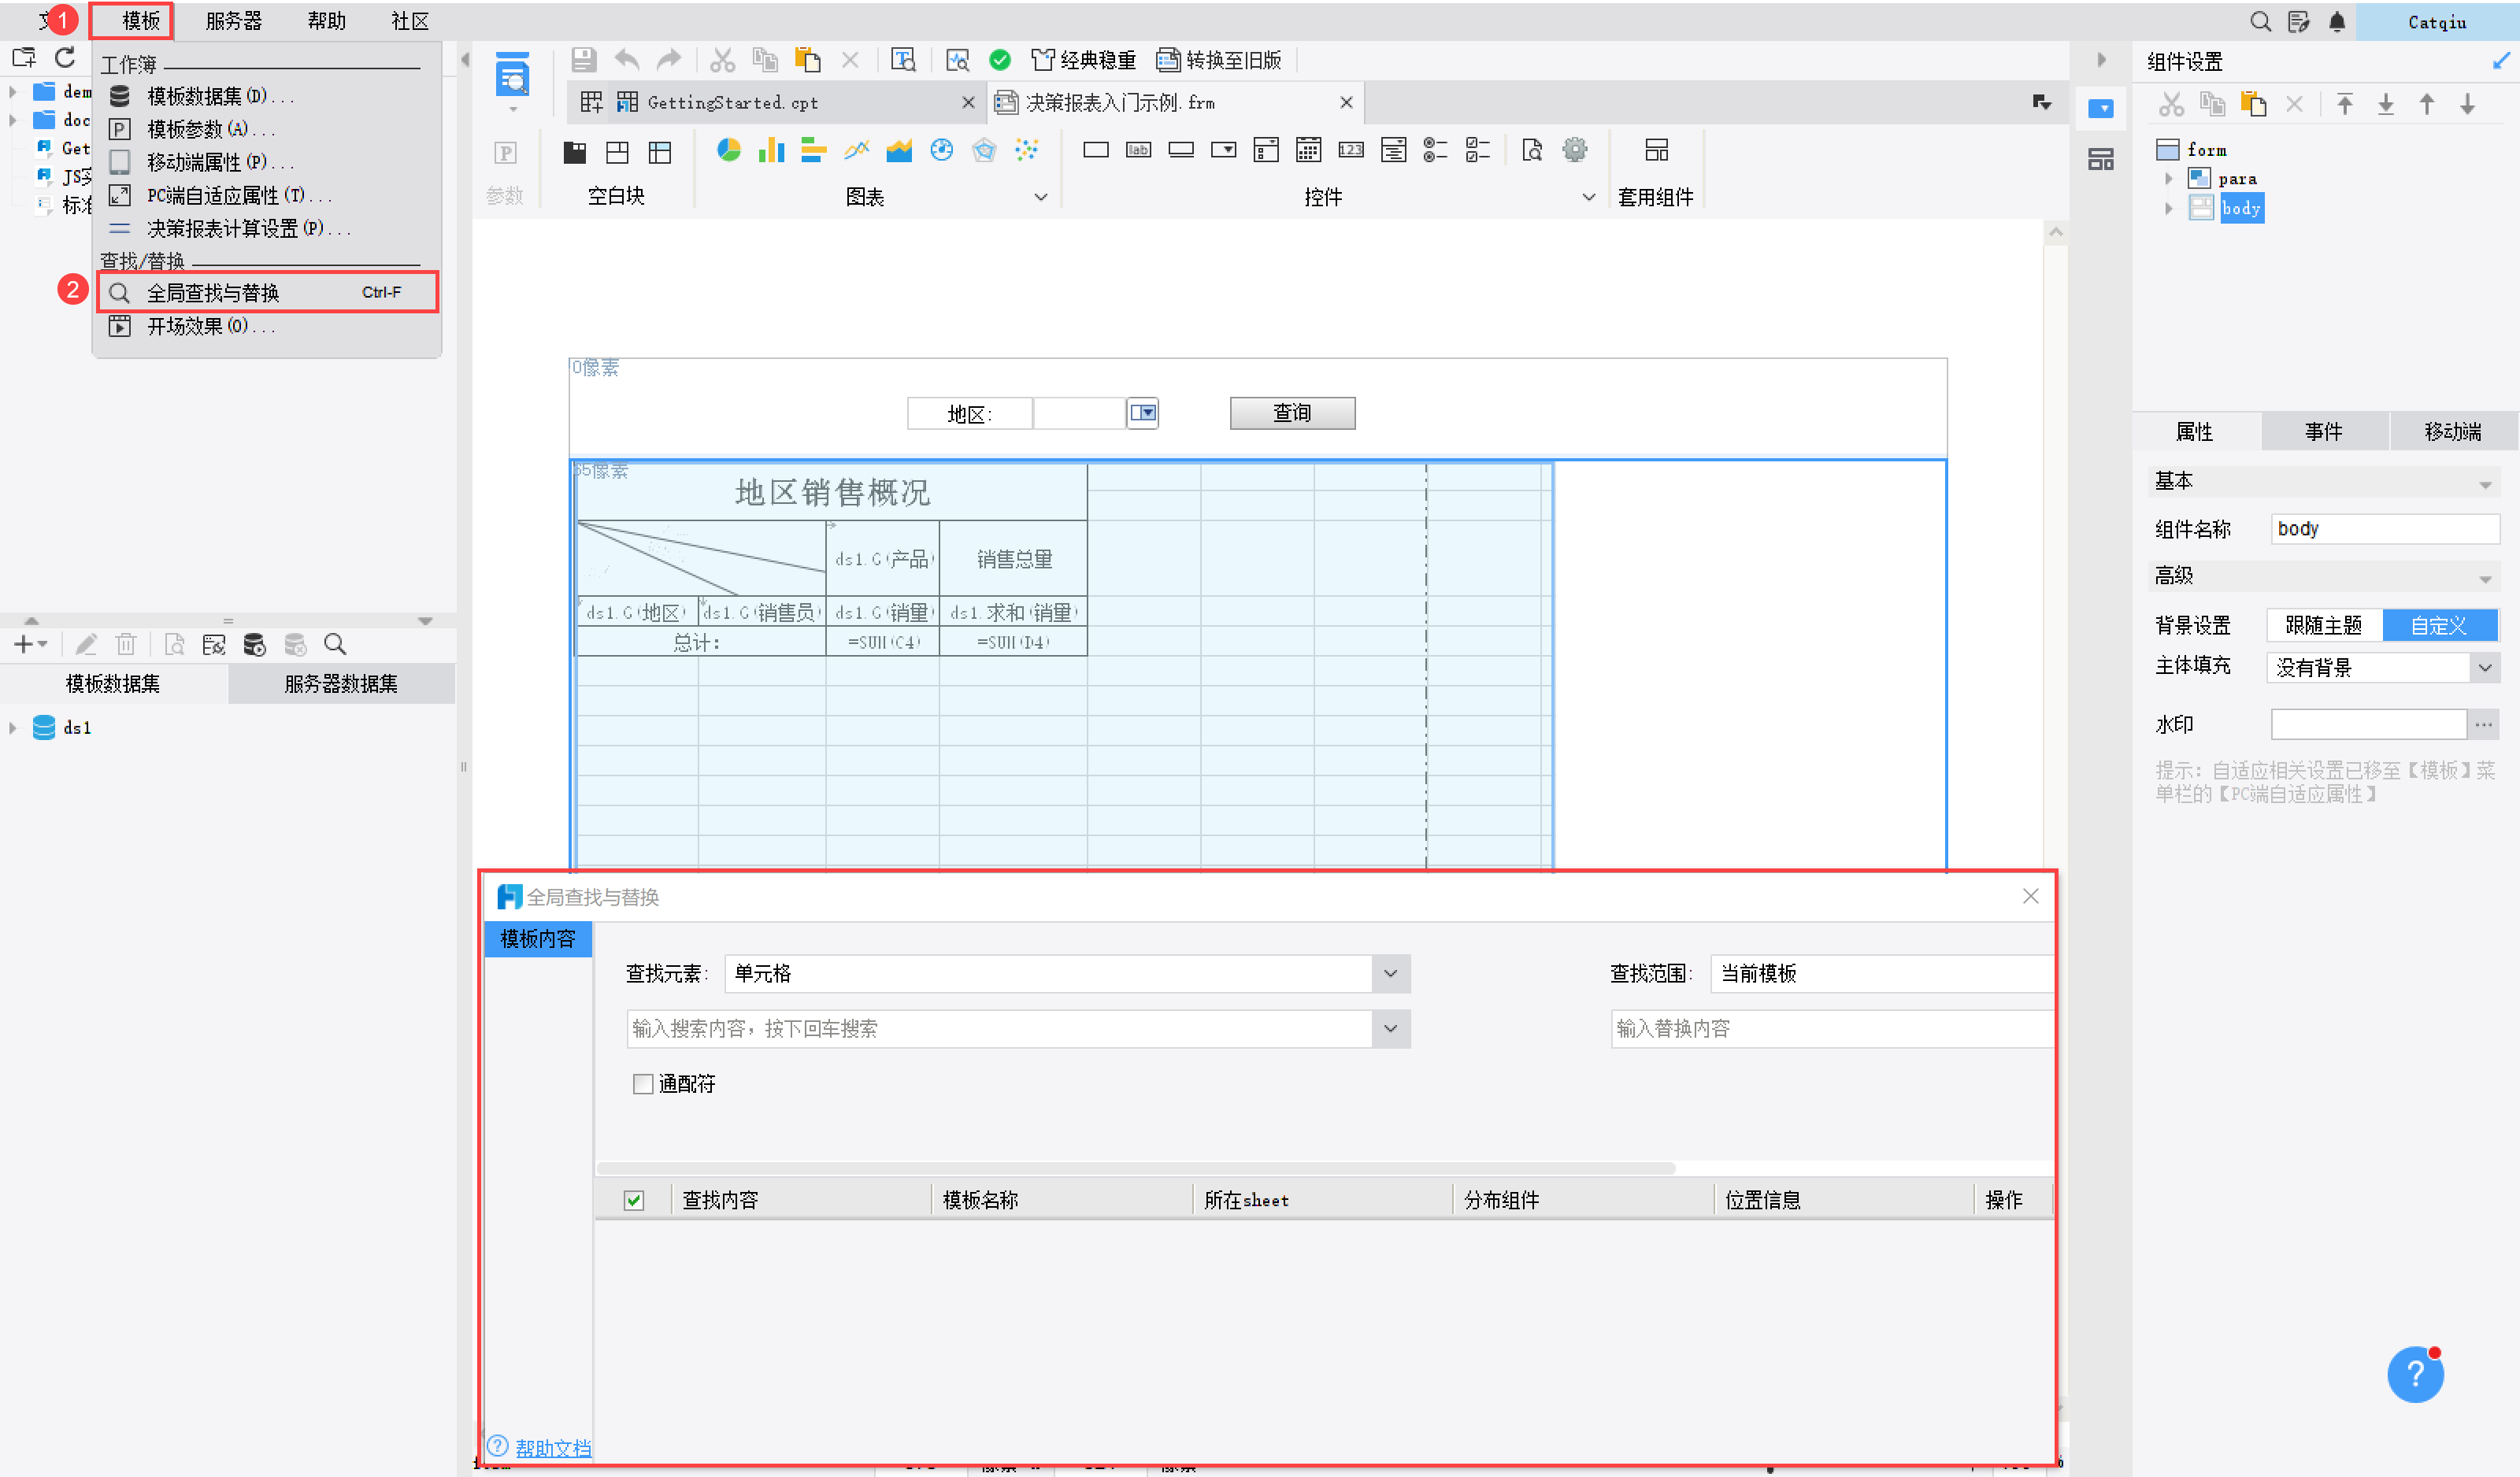Click the green checkmark validation icon

click(999, 60)
